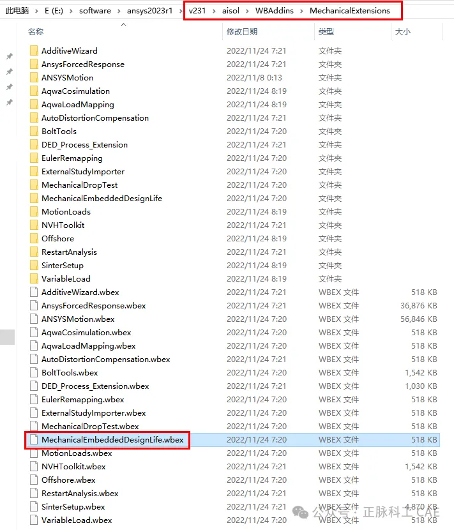Click the BoltTools.wbex file icon
This screenshot has width=454, height=530.
click(34, 372)
